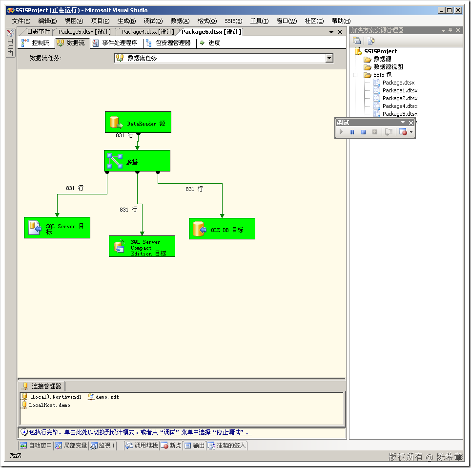Screen dimensions: 471x468
Task: Close the 解决方案资源管理器 panel
Action: (x=458, y=30)
